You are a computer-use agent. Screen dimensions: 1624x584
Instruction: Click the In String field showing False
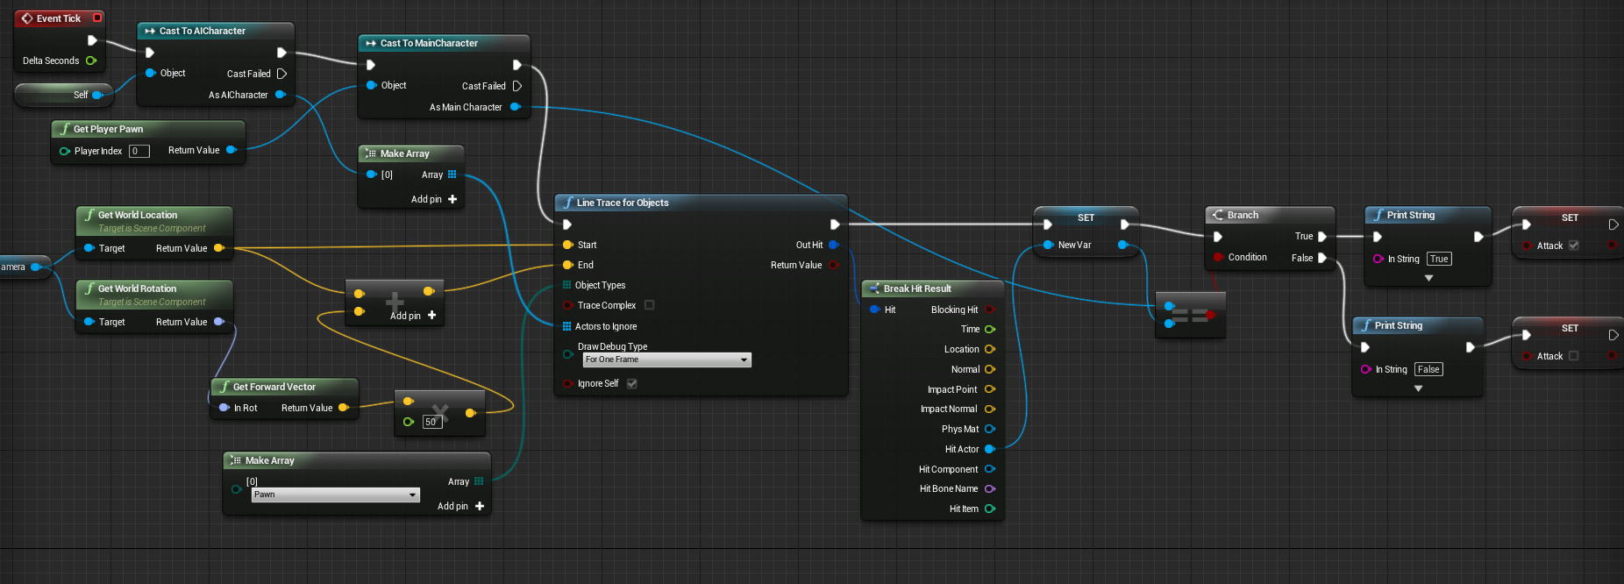point(1428,369)
